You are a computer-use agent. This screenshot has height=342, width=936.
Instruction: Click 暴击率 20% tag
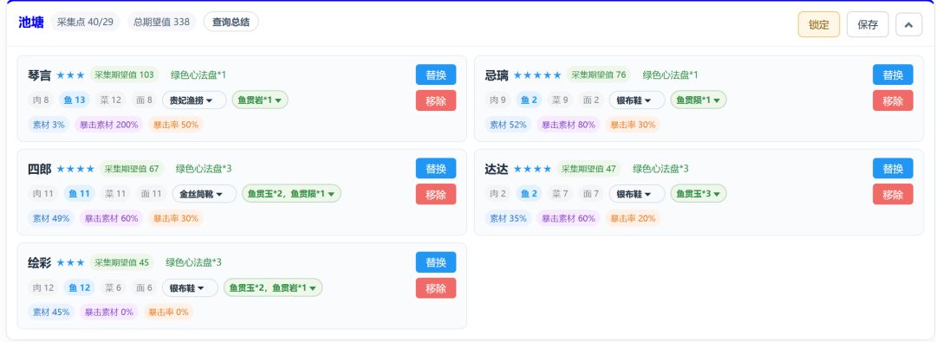[x=633, y=218]
